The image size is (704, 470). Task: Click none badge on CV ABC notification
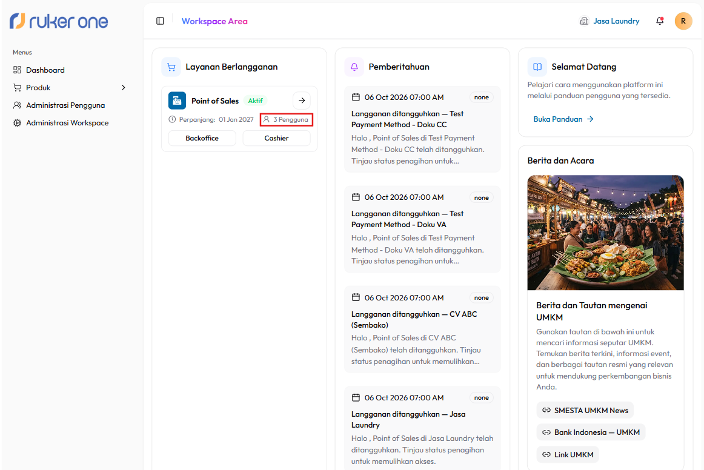tap(481, 297)
